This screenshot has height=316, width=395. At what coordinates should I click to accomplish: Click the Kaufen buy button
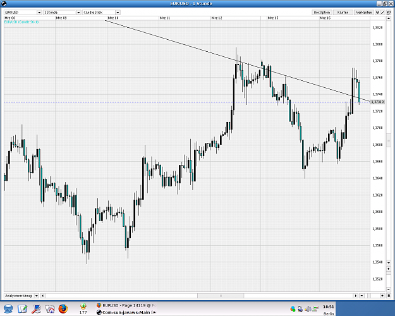coord(343,13)
